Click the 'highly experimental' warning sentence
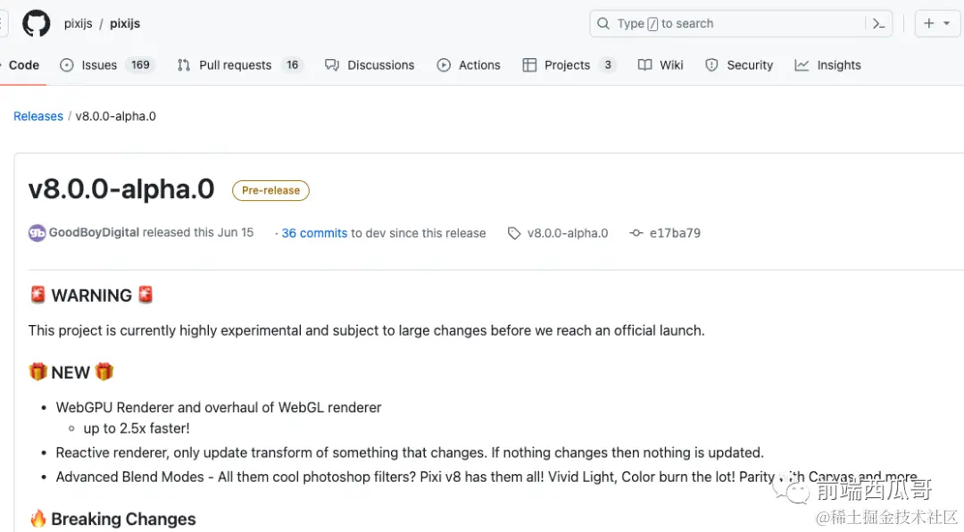 click(x=367, y=330)
